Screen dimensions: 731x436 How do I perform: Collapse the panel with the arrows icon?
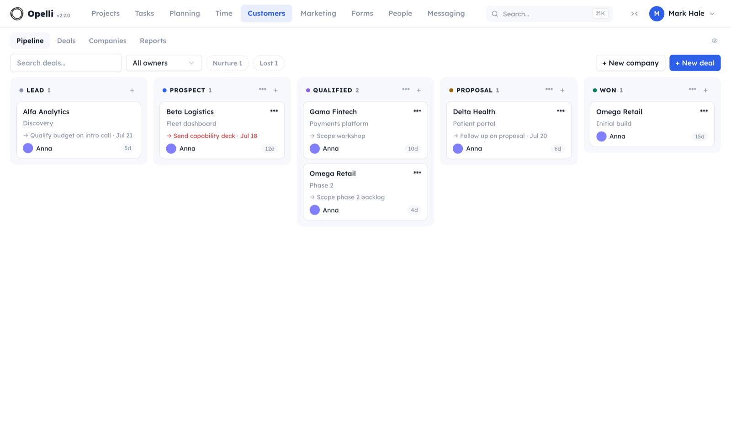pyautogui.click(x=634, y=14)
